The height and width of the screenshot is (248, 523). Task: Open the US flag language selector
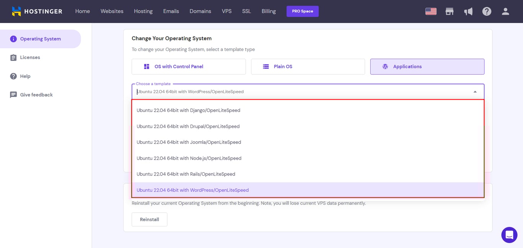pos(430,11)
